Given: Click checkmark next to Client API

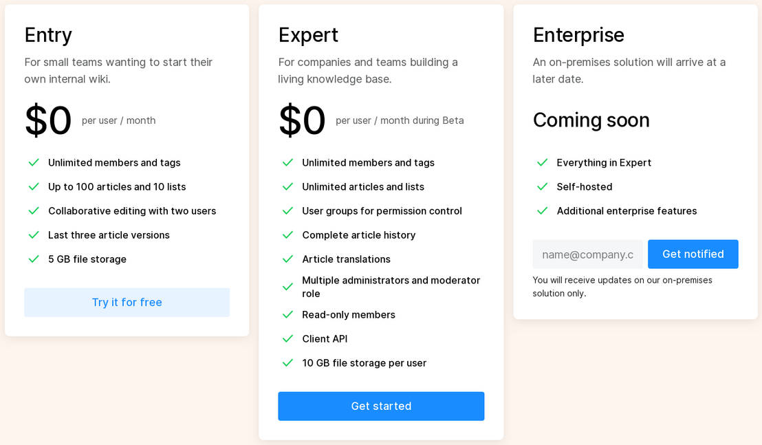Looking at the screenshot, I should click(287, 339).
